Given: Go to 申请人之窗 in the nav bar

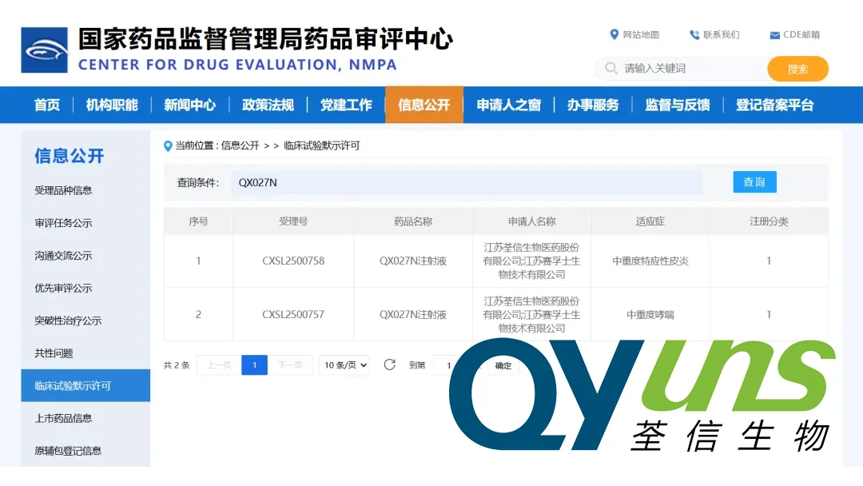Looking at the screenshot, I should 508,105.
